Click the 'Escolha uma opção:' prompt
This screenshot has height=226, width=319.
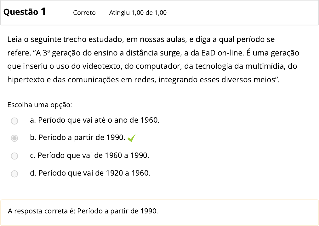pos(40,105)
